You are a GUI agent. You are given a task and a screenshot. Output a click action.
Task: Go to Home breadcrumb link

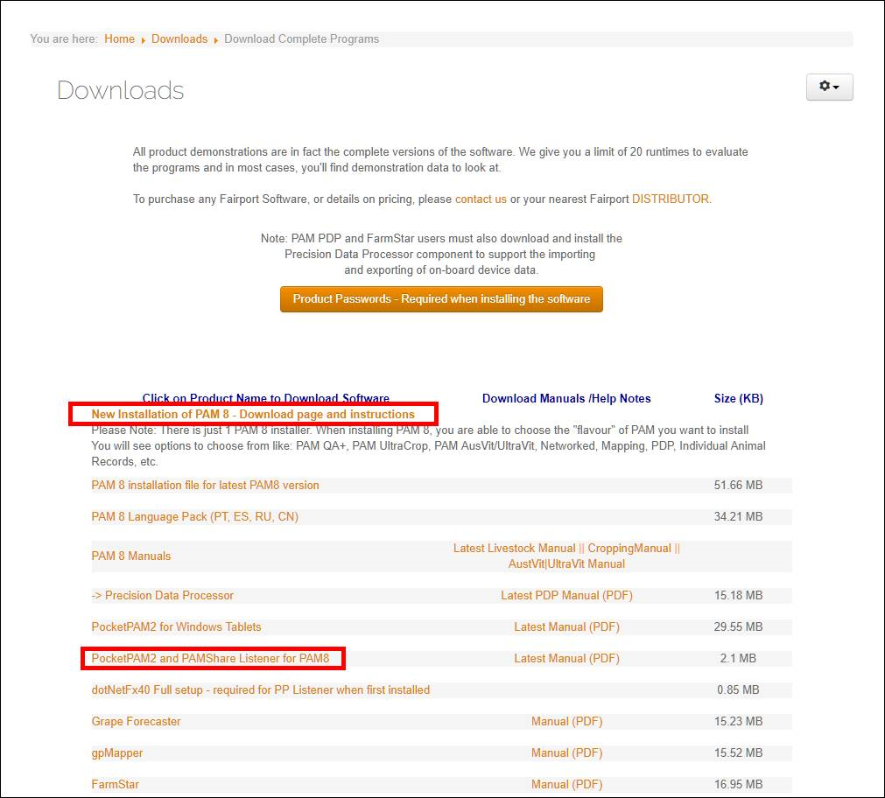pos(119,39)
